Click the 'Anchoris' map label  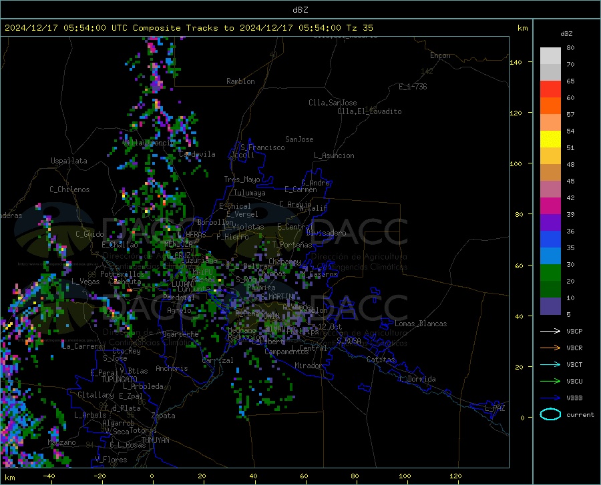click(x=172, y=369)
